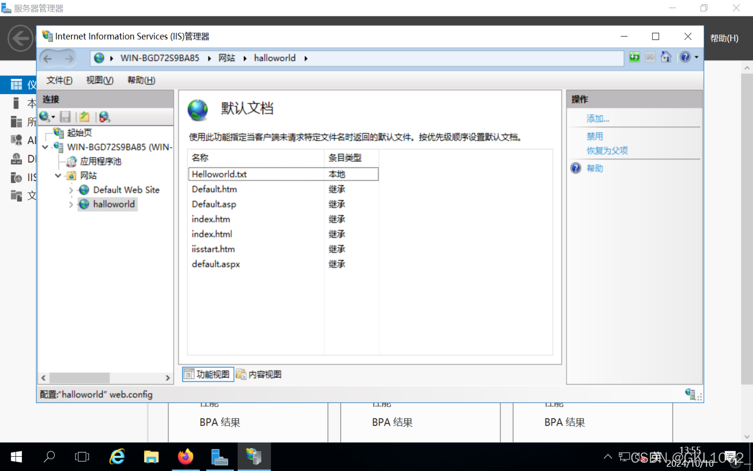Show hidden system tray icons
The height and width of the screenshot is (471, 753).
pyautogui.click(x=608, y=457)
